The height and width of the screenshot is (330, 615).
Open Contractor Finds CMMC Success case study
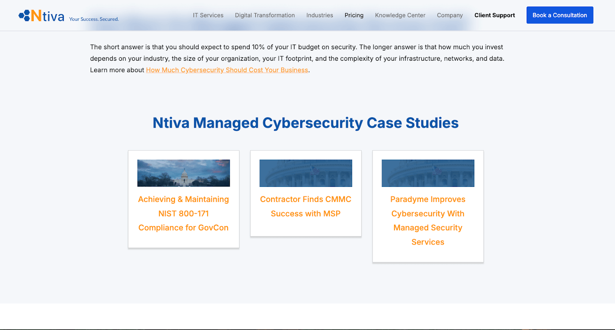coord(306,207)
